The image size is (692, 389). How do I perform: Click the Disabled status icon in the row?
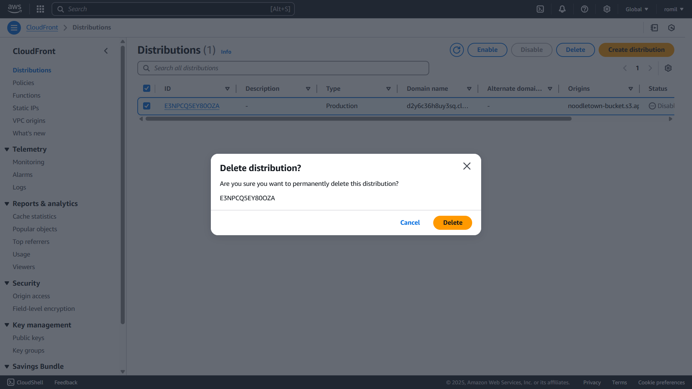click(652, 106)
